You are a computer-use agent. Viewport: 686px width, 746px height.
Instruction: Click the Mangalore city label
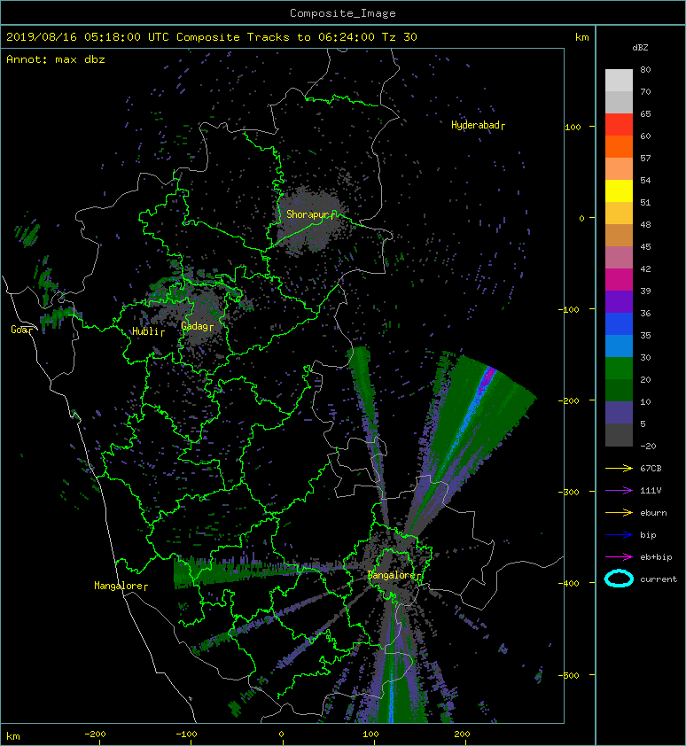pos(121,586)
